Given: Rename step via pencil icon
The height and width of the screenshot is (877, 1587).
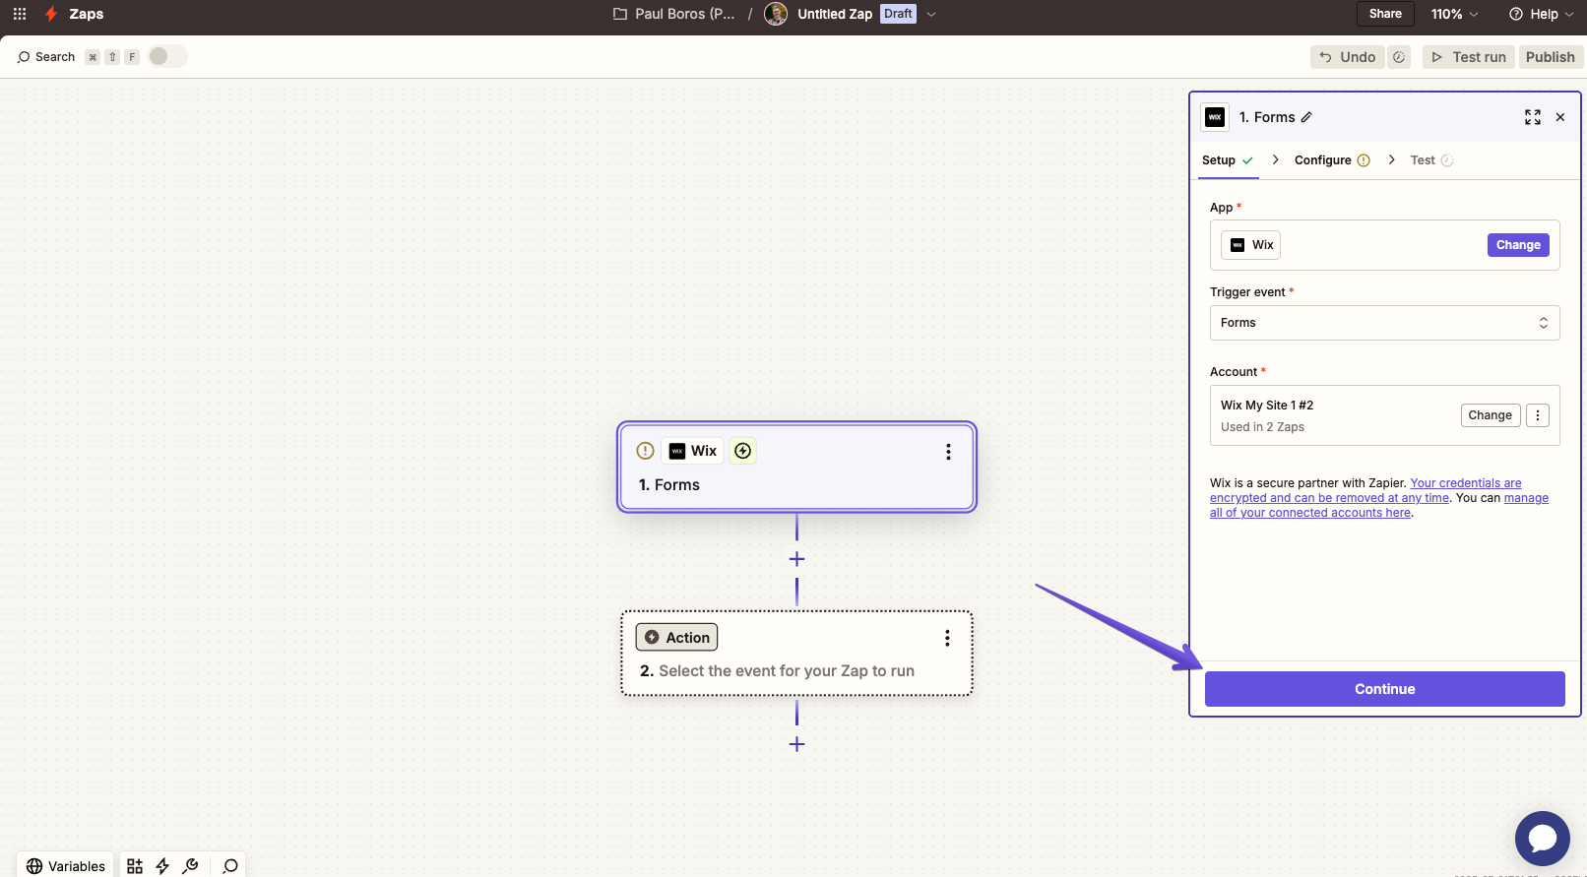Looking at the screenshot, I should click(1306, 117).
